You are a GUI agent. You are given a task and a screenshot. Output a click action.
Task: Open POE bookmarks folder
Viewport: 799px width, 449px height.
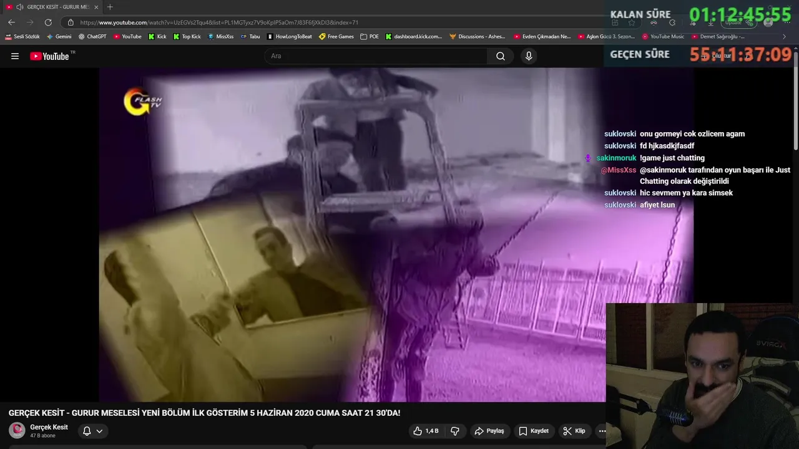(x=370, y=37)
